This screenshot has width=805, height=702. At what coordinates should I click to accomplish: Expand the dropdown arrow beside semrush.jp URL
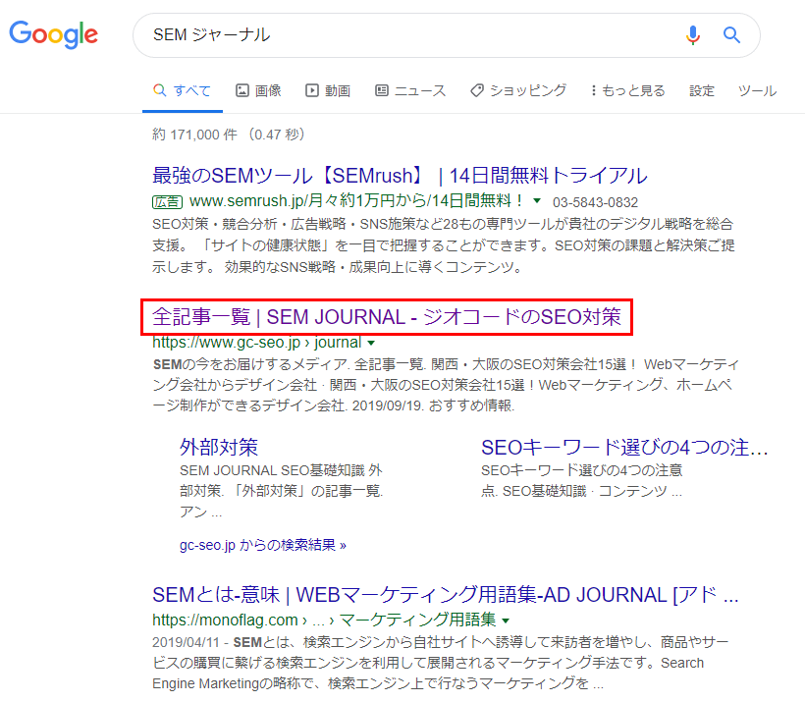click(x=537, y=201)
